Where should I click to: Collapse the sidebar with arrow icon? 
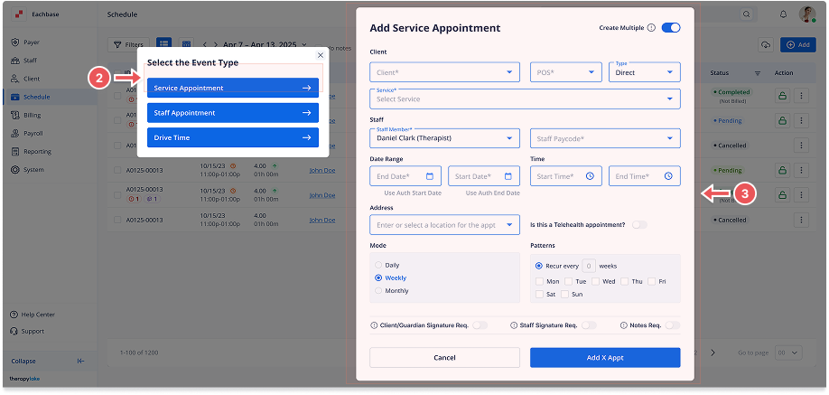point(81,362)
